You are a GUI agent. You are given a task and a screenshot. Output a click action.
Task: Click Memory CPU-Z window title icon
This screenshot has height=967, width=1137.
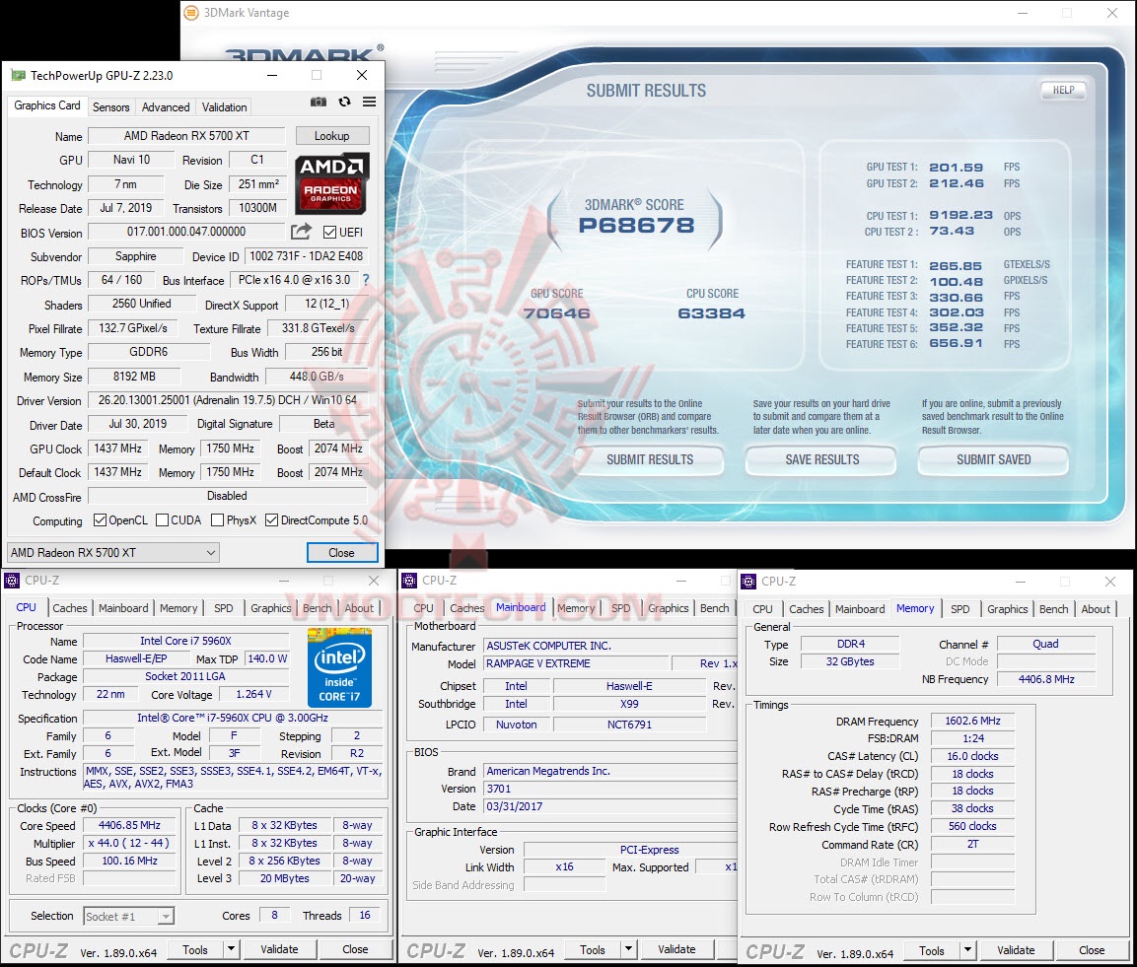(748, 582)
